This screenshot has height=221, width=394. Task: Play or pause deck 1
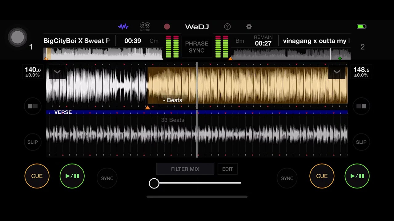[72, 176]
